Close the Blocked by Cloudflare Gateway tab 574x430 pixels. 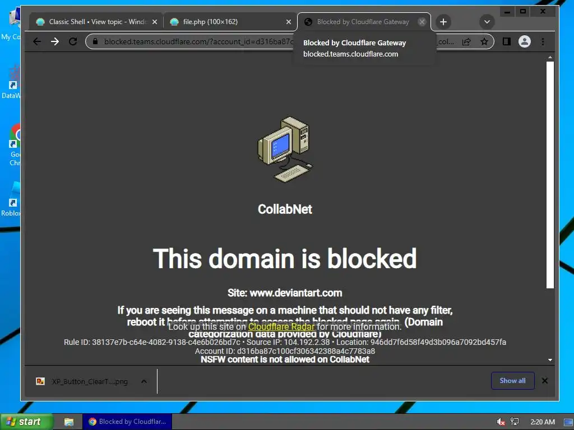point(422,22)
